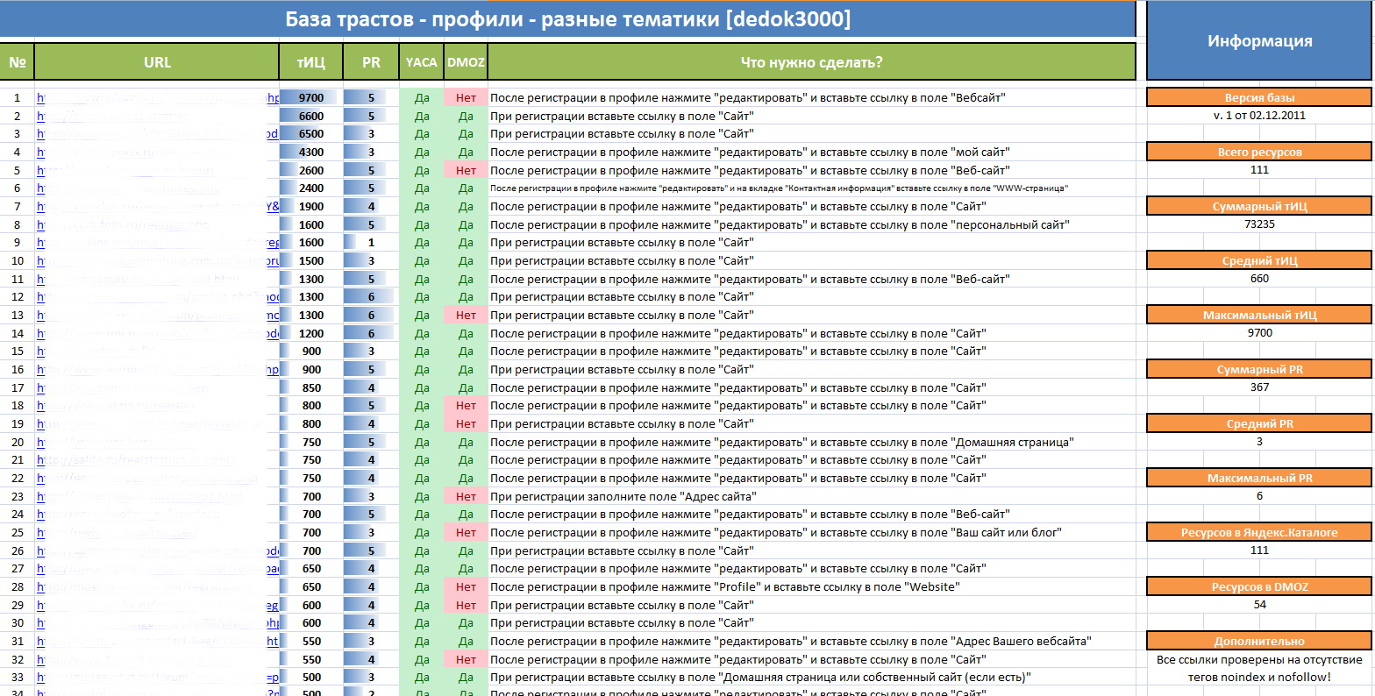The image size is (1375, 696).
Task: Select the row 20 instruction with "Домашняя страница"
Action: [x=781, y=443]
